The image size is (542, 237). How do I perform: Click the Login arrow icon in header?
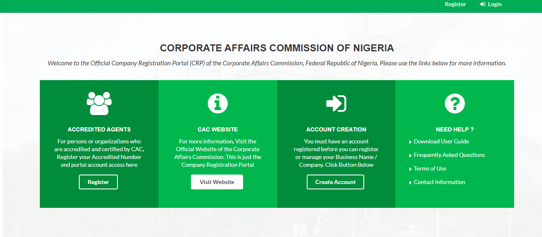point(482,5)
